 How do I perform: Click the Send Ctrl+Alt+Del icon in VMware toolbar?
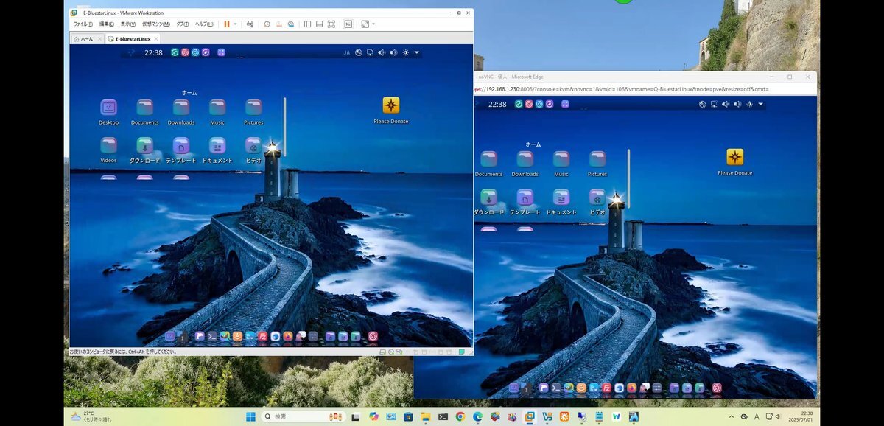click(x=250, y=24)
